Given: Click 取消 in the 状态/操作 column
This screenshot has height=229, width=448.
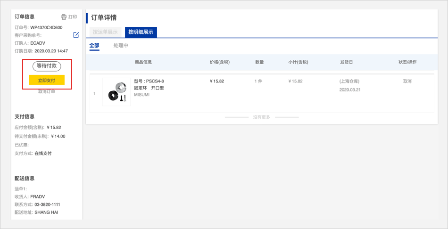Looking at the screenshot, I should (407, 81).
